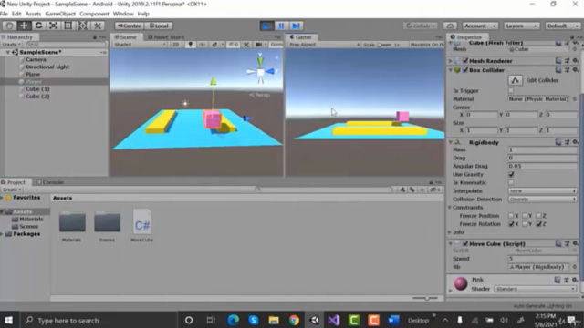
Task: Toggle Freeze Position Y checkbox
Action: pyautogui.click(x=525, y=216)
